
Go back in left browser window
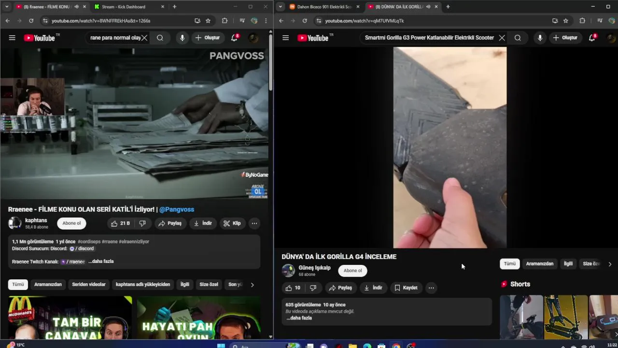[x=8, y=21]
